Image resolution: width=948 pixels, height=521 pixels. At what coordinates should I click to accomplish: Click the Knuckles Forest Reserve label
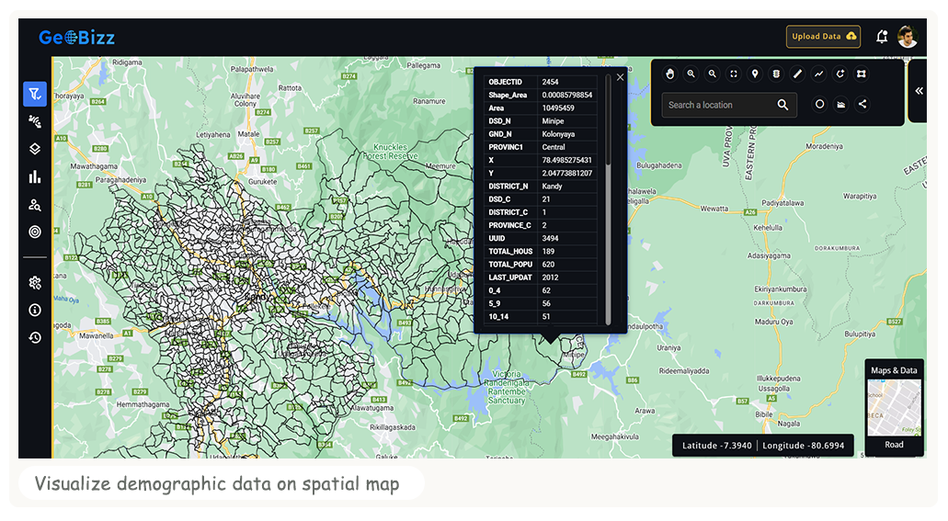[x=391, y=151]
